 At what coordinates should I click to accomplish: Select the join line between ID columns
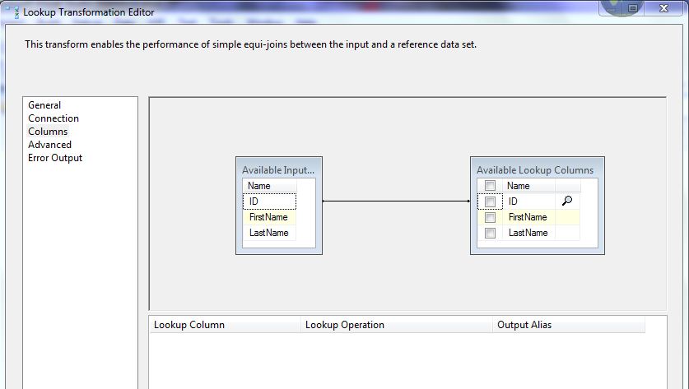click(x=391, y=201)
